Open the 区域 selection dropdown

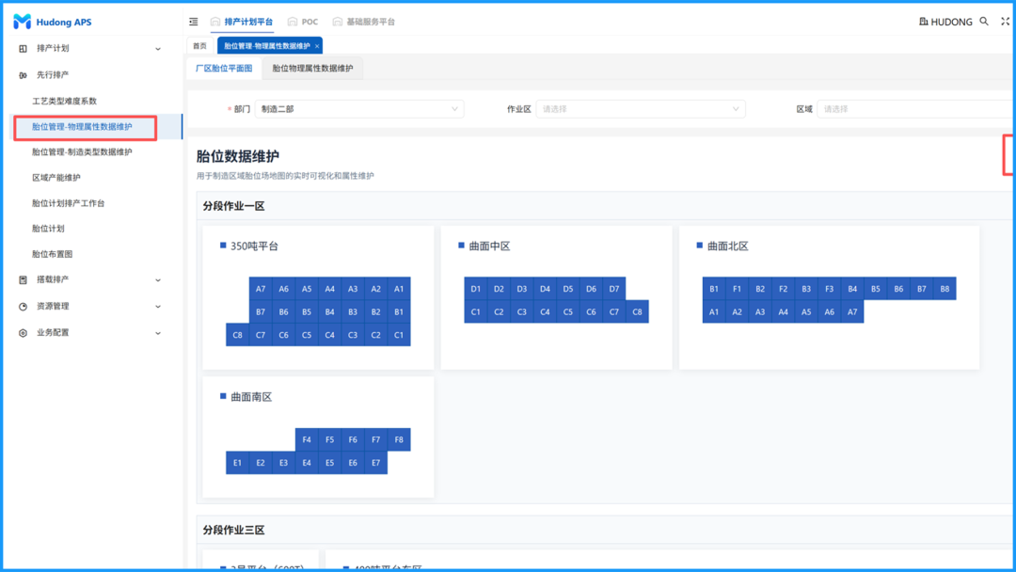point(914,109)
